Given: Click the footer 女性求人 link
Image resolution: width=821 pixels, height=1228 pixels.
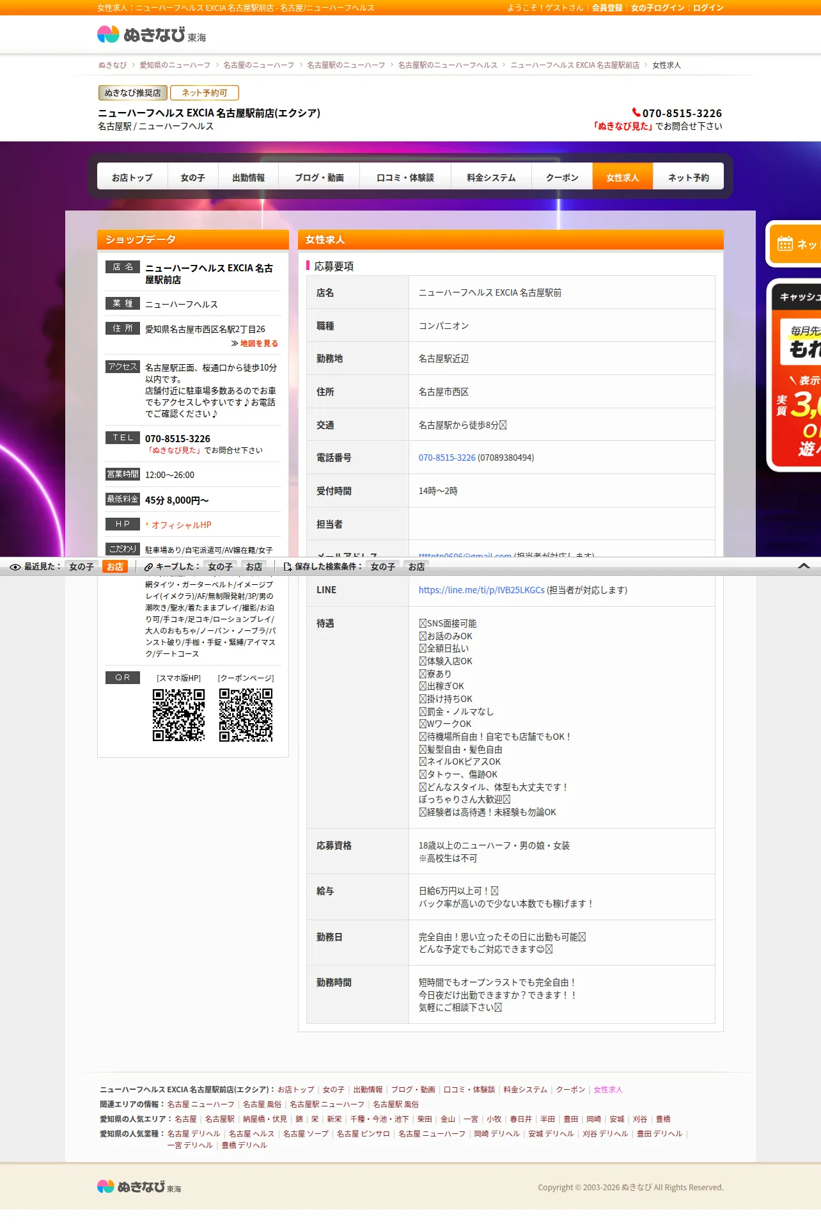Looking at the screenshot, I should (x=608, y=1089).
